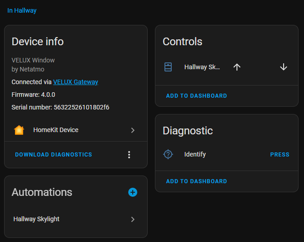Go to the In Hallway area
This screenshot has width=304, height=242.
pos(22,10)
